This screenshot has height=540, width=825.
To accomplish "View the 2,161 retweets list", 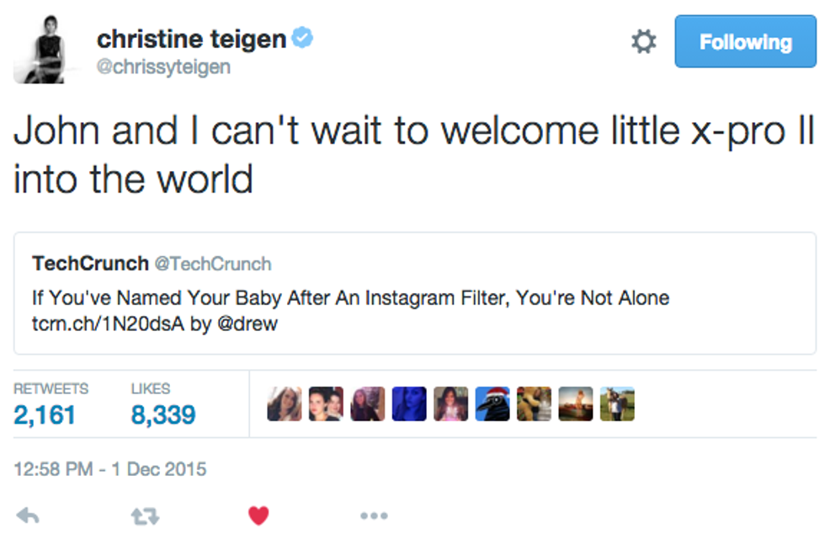I will point(45,414).
